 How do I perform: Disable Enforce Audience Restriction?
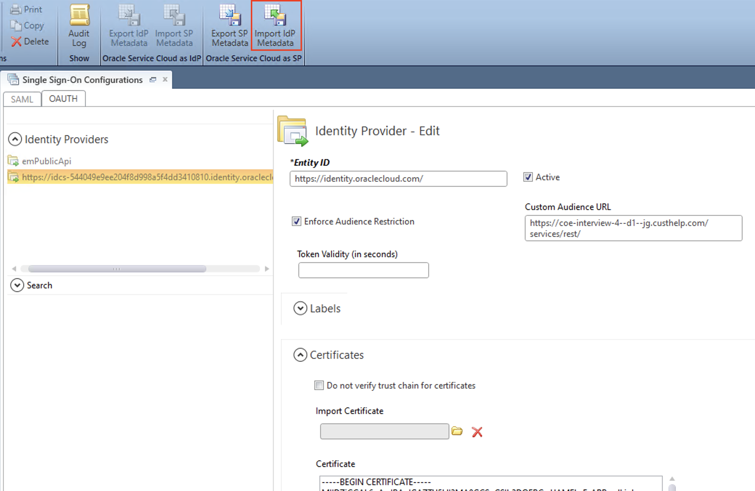coord(296,222)
